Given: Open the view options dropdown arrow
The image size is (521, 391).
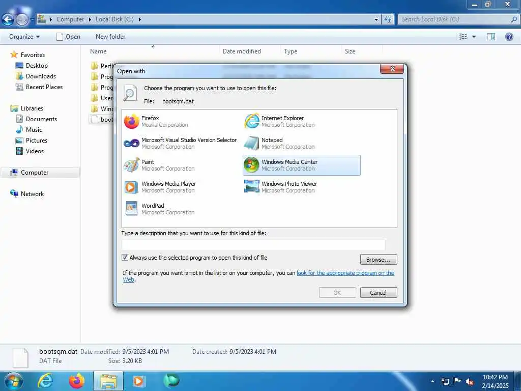Looking at the screenshot, I should [474, 37].
